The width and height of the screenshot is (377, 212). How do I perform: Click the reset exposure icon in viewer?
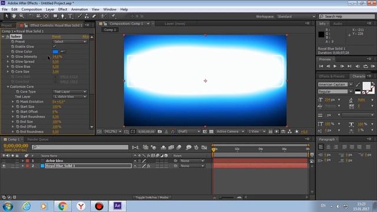click(297, 131)
